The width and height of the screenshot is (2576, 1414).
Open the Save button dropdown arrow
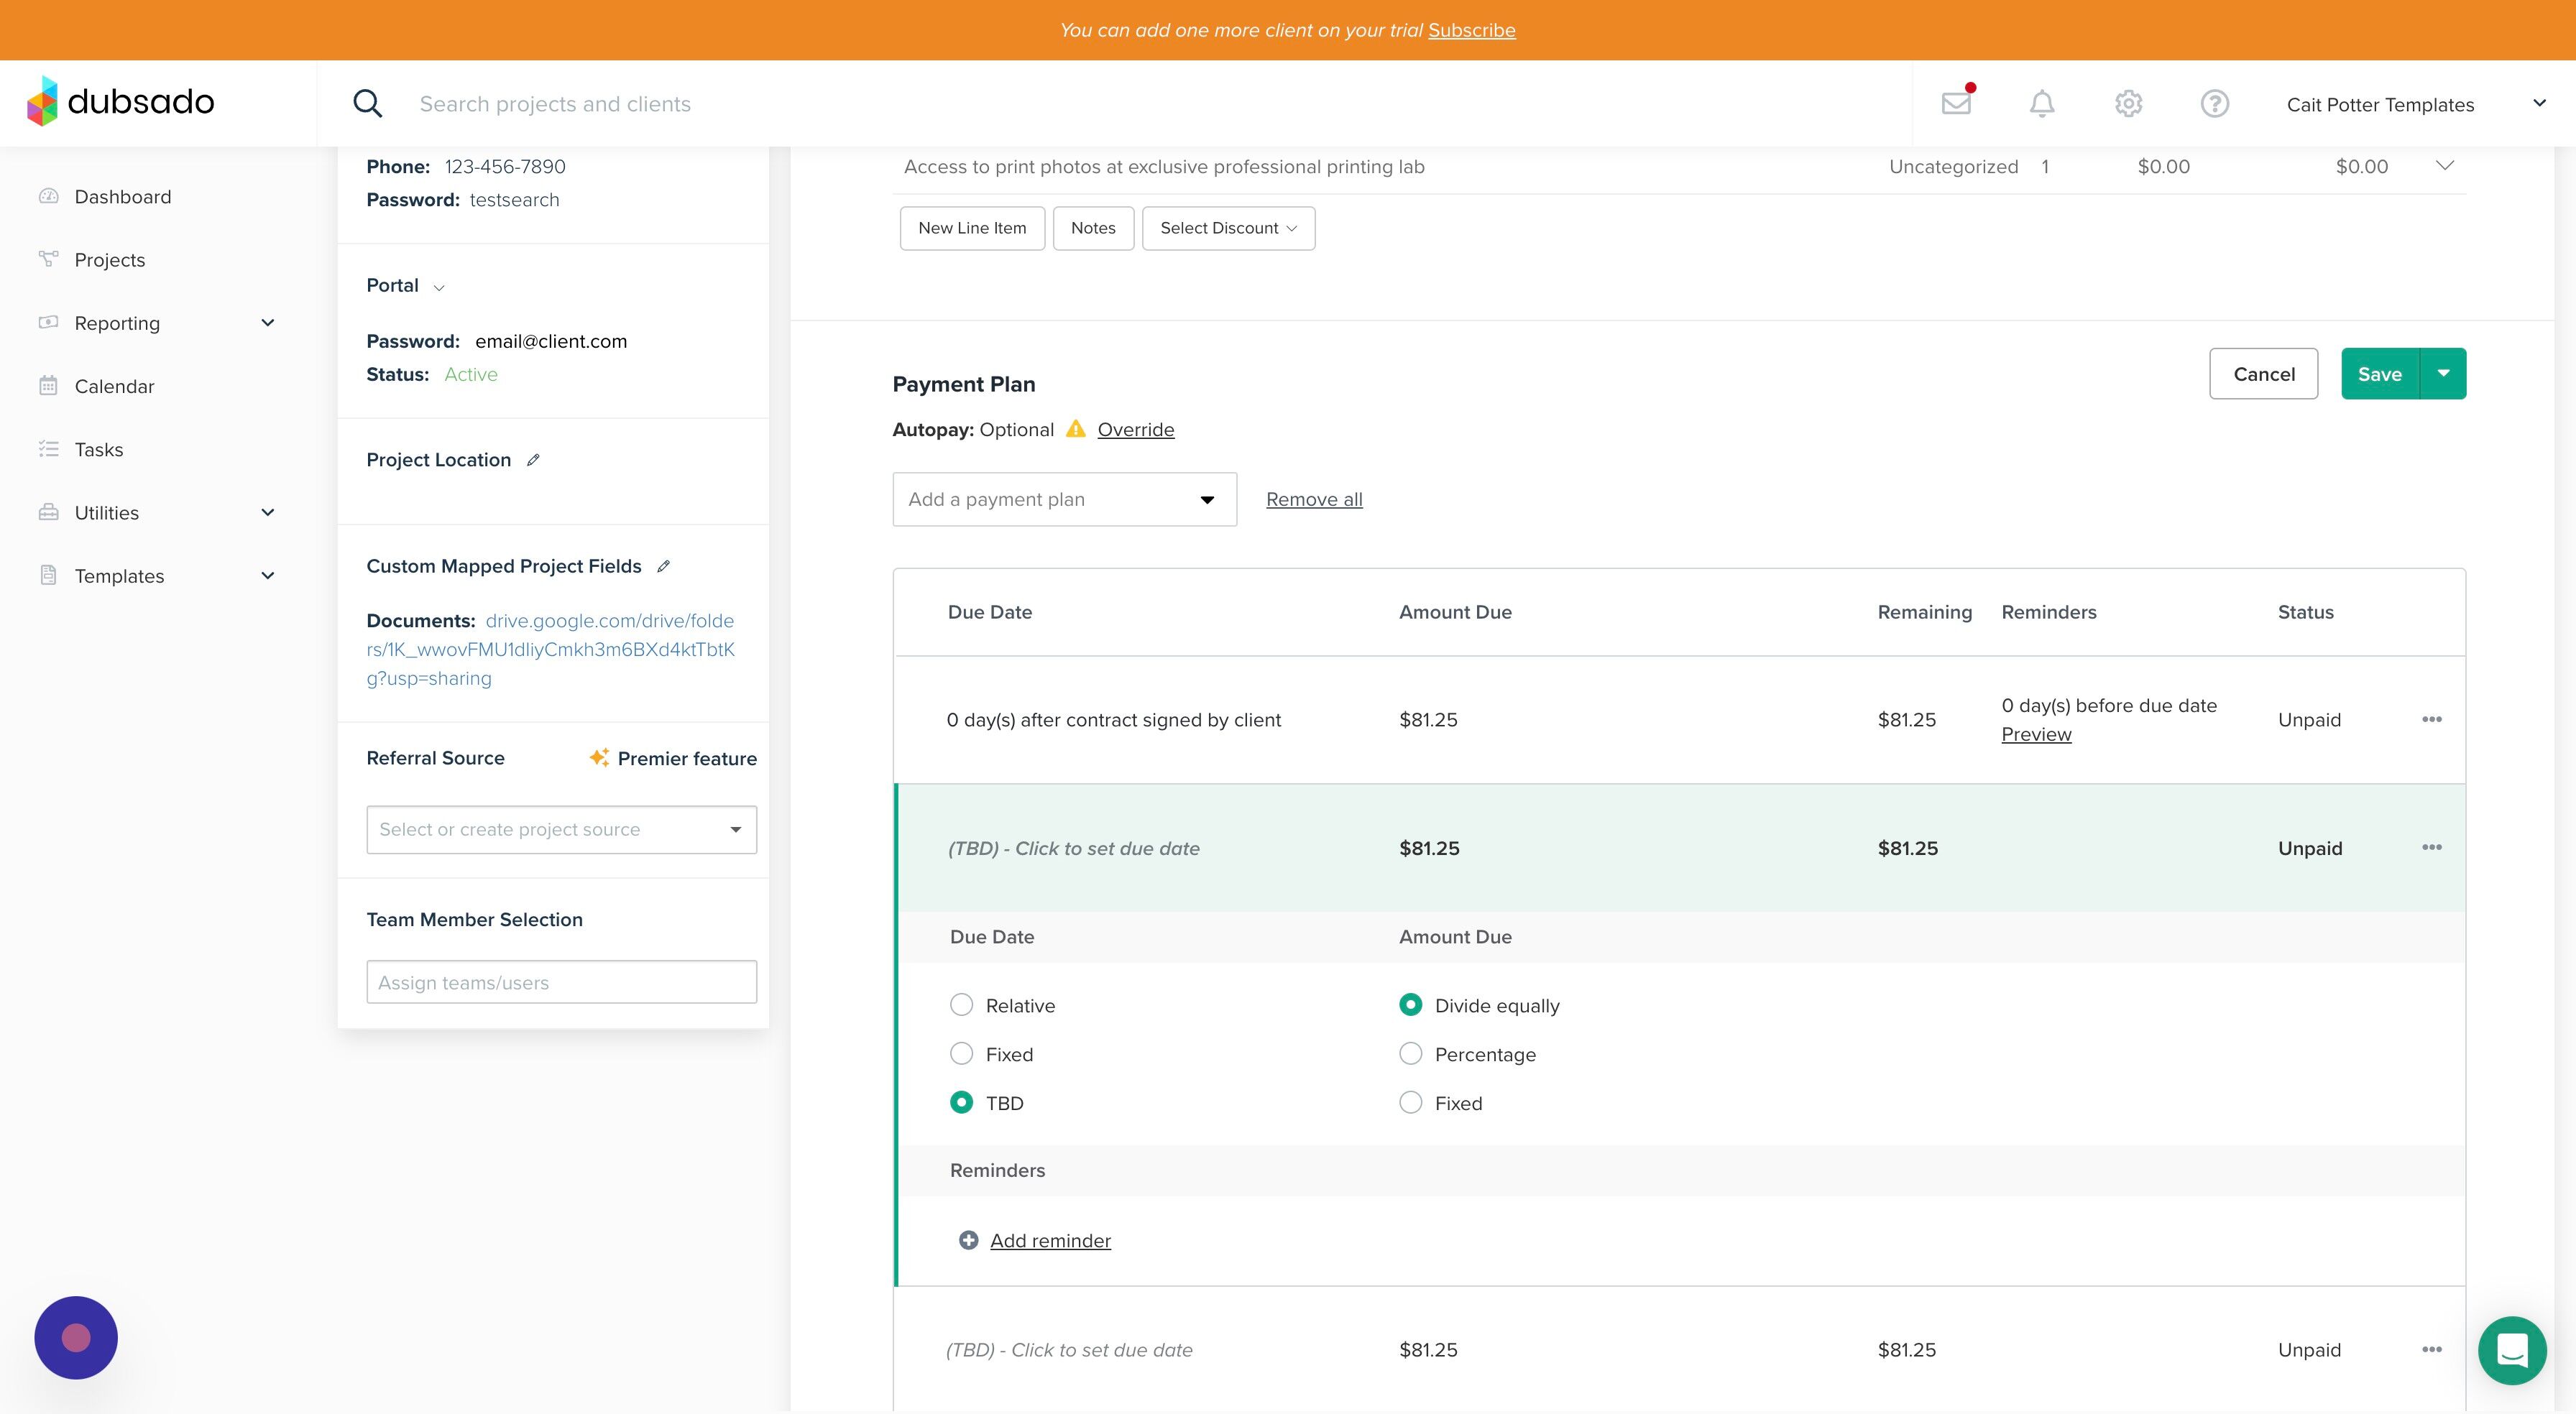click(2443, 374)
